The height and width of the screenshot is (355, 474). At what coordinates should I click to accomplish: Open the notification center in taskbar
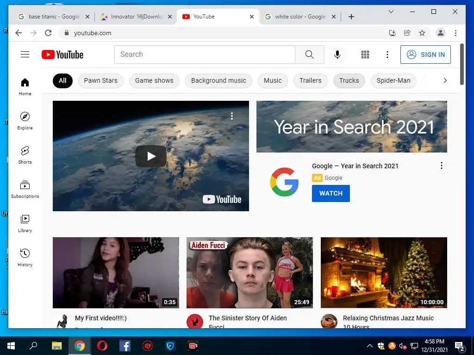click(x=460, y=347)
